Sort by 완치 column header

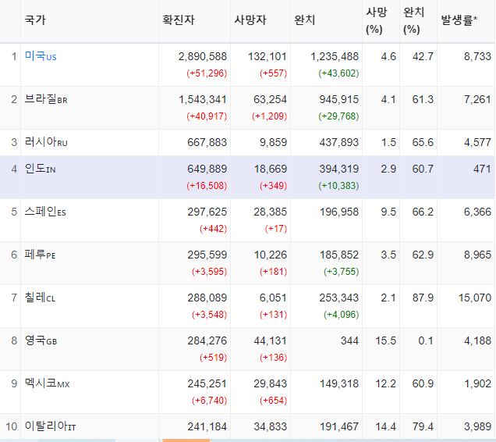(x=304, y=20)
